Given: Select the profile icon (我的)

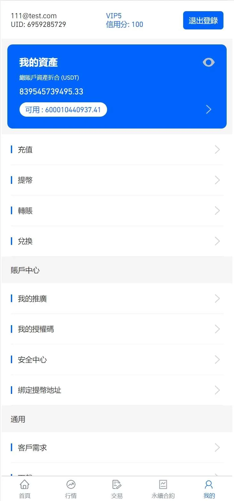Looking at the screenshot, I should (209, 484).
